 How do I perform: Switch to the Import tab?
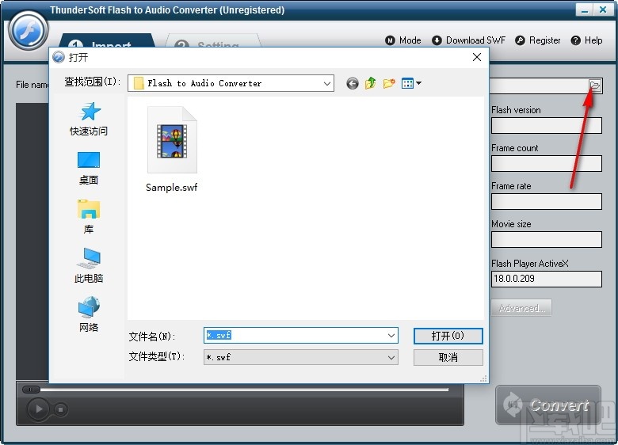pyautogui.click(x=107, y=41)
